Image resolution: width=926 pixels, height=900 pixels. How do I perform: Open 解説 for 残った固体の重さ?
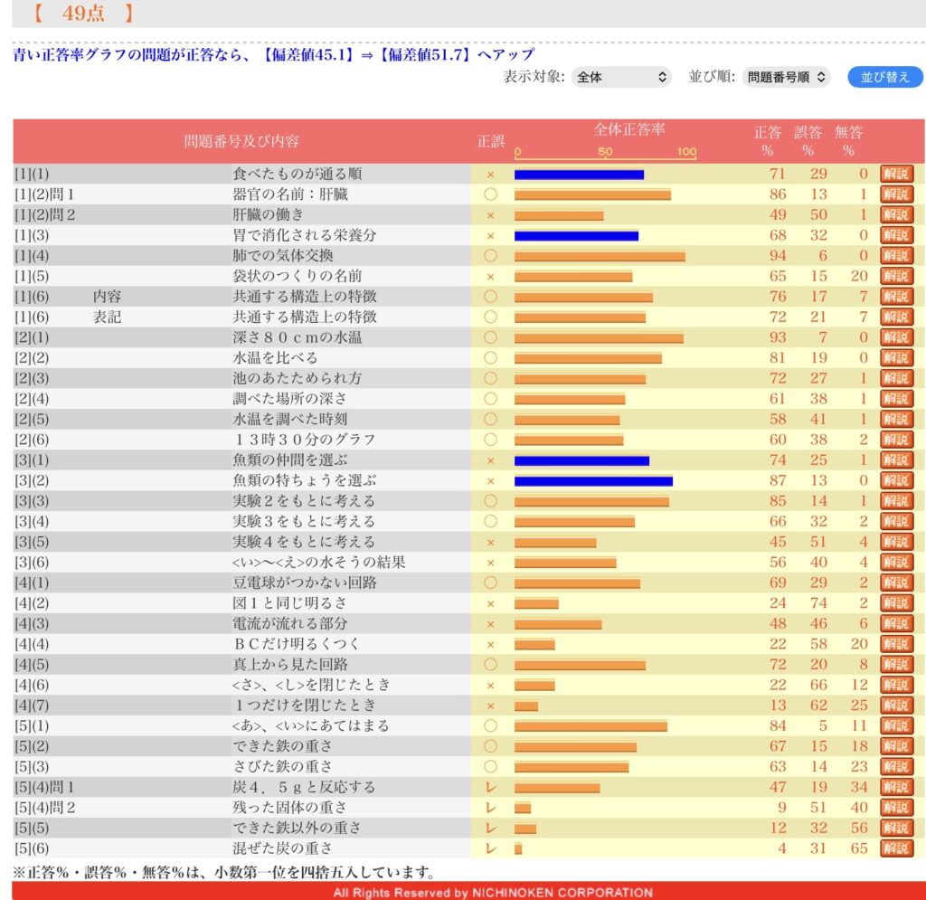[896, 807]
